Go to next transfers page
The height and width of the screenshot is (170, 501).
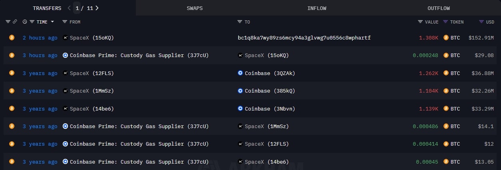pos(97,8)
